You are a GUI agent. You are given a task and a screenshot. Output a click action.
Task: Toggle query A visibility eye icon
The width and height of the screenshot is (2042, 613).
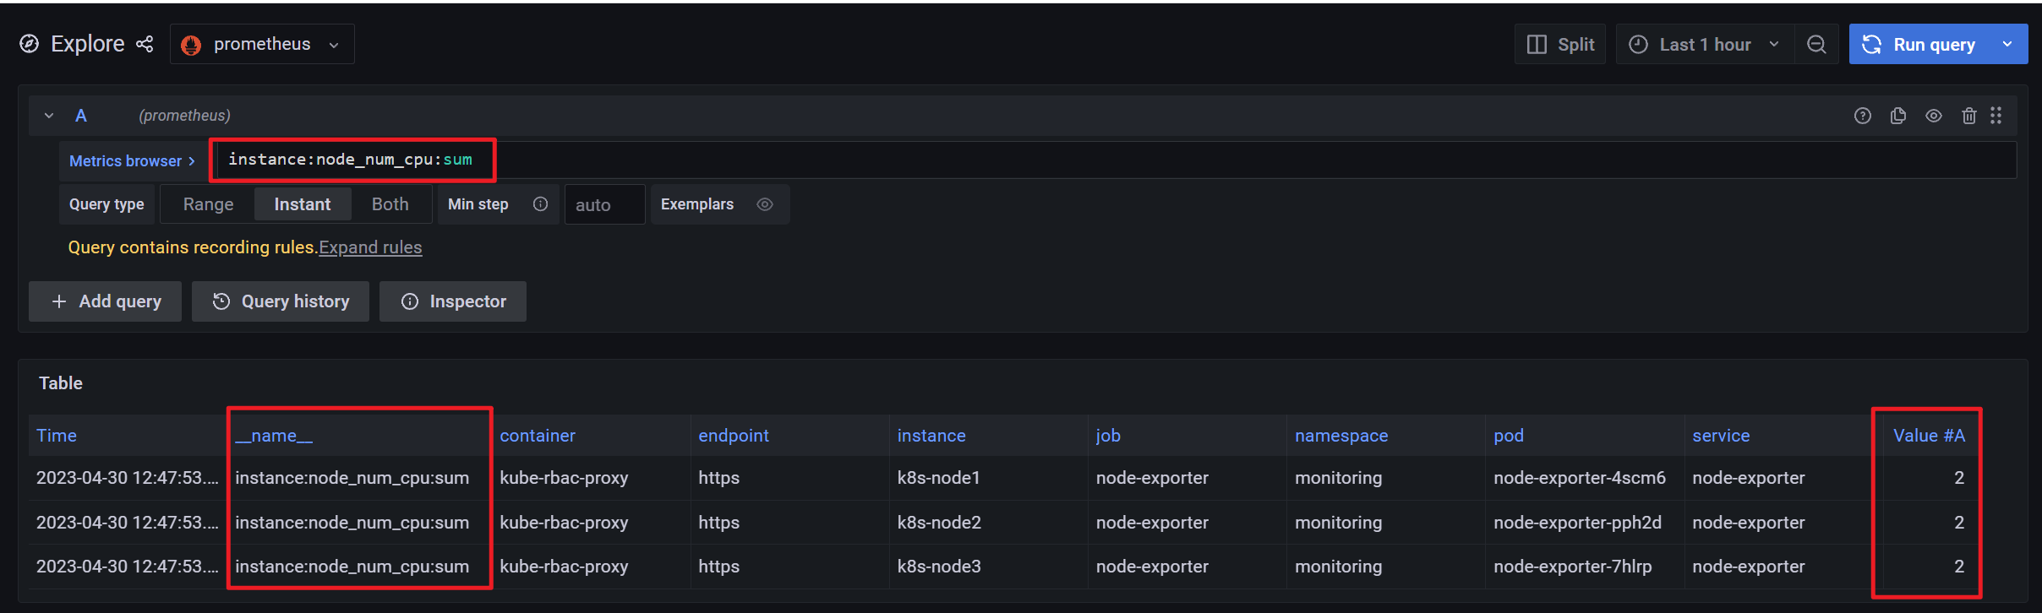(x=1934, y=116)
